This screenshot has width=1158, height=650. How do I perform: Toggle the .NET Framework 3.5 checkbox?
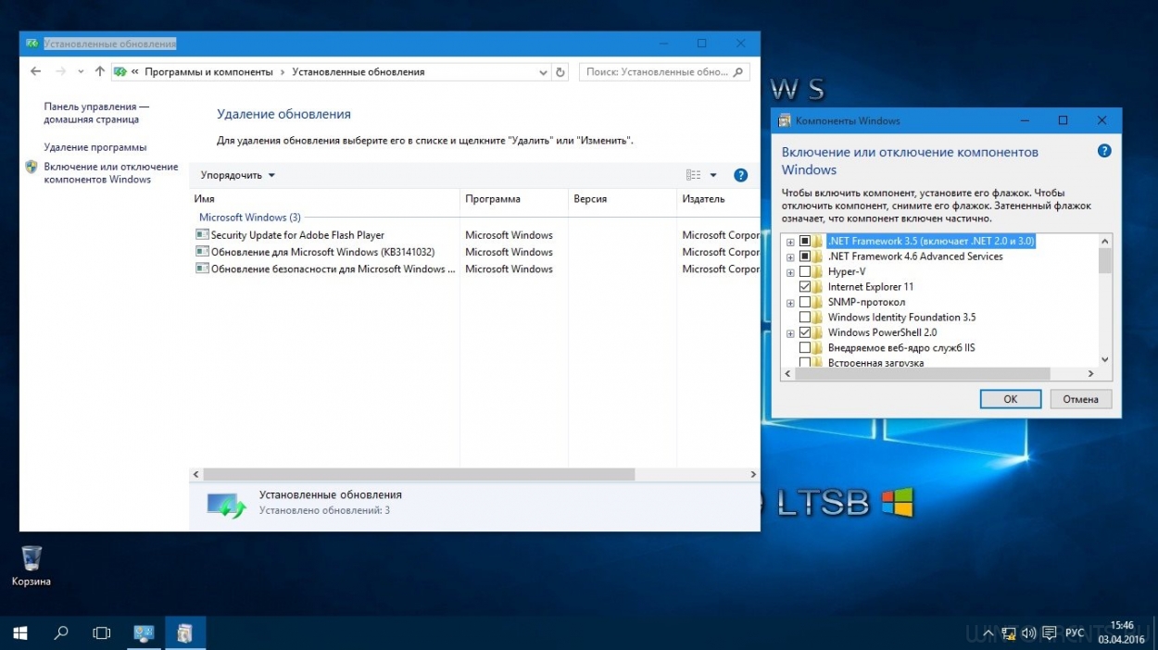click(x=805, y=242)
